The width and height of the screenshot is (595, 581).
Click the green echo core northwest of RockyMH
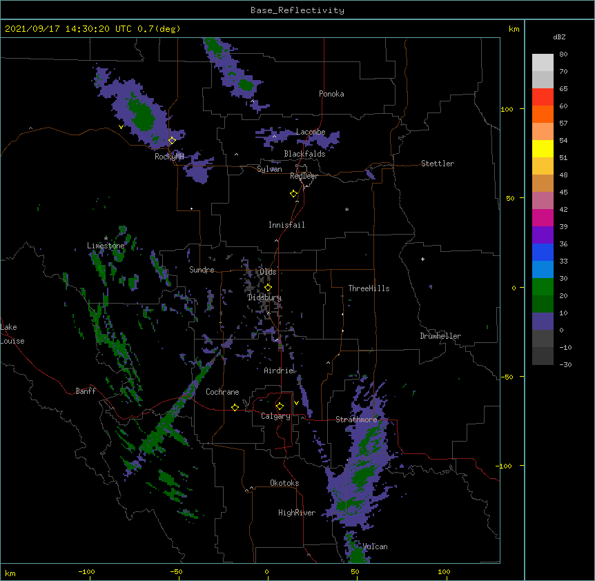point(142,114)
